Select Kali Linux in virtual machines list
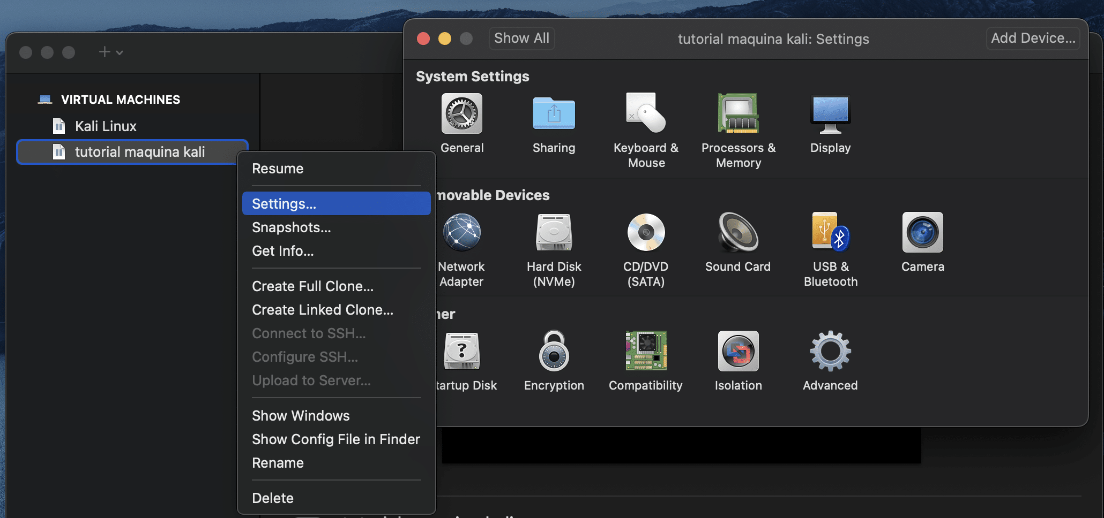The height and width of the screenshot is (518, 1104). [106, 126]
